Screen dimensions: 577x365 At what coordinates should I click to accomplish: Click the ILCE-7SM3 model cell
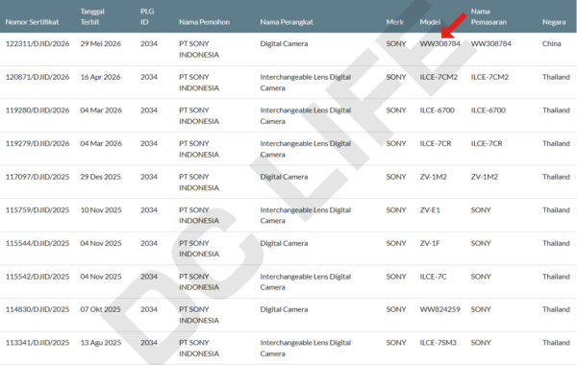tap(438, 343)
